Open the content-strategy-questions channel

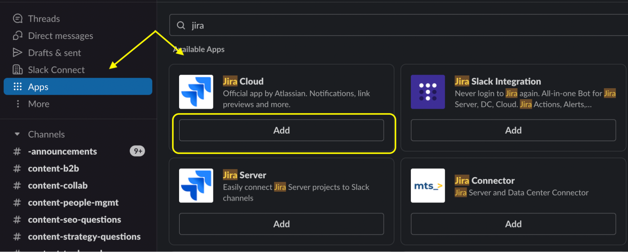tap(84, 237)
